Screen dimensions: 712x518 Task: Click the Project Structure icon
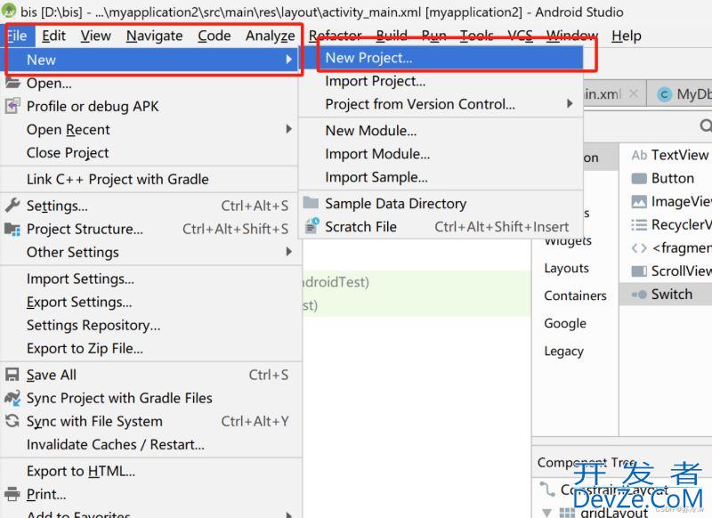12,229
